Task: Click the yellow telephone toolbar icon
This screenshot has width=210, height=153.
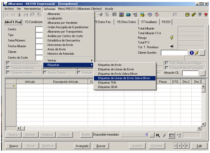Action: click(187, 14)
